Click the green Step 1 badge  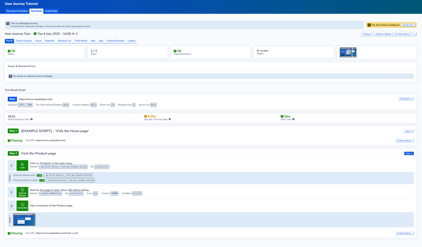click(x=13, y=131)
